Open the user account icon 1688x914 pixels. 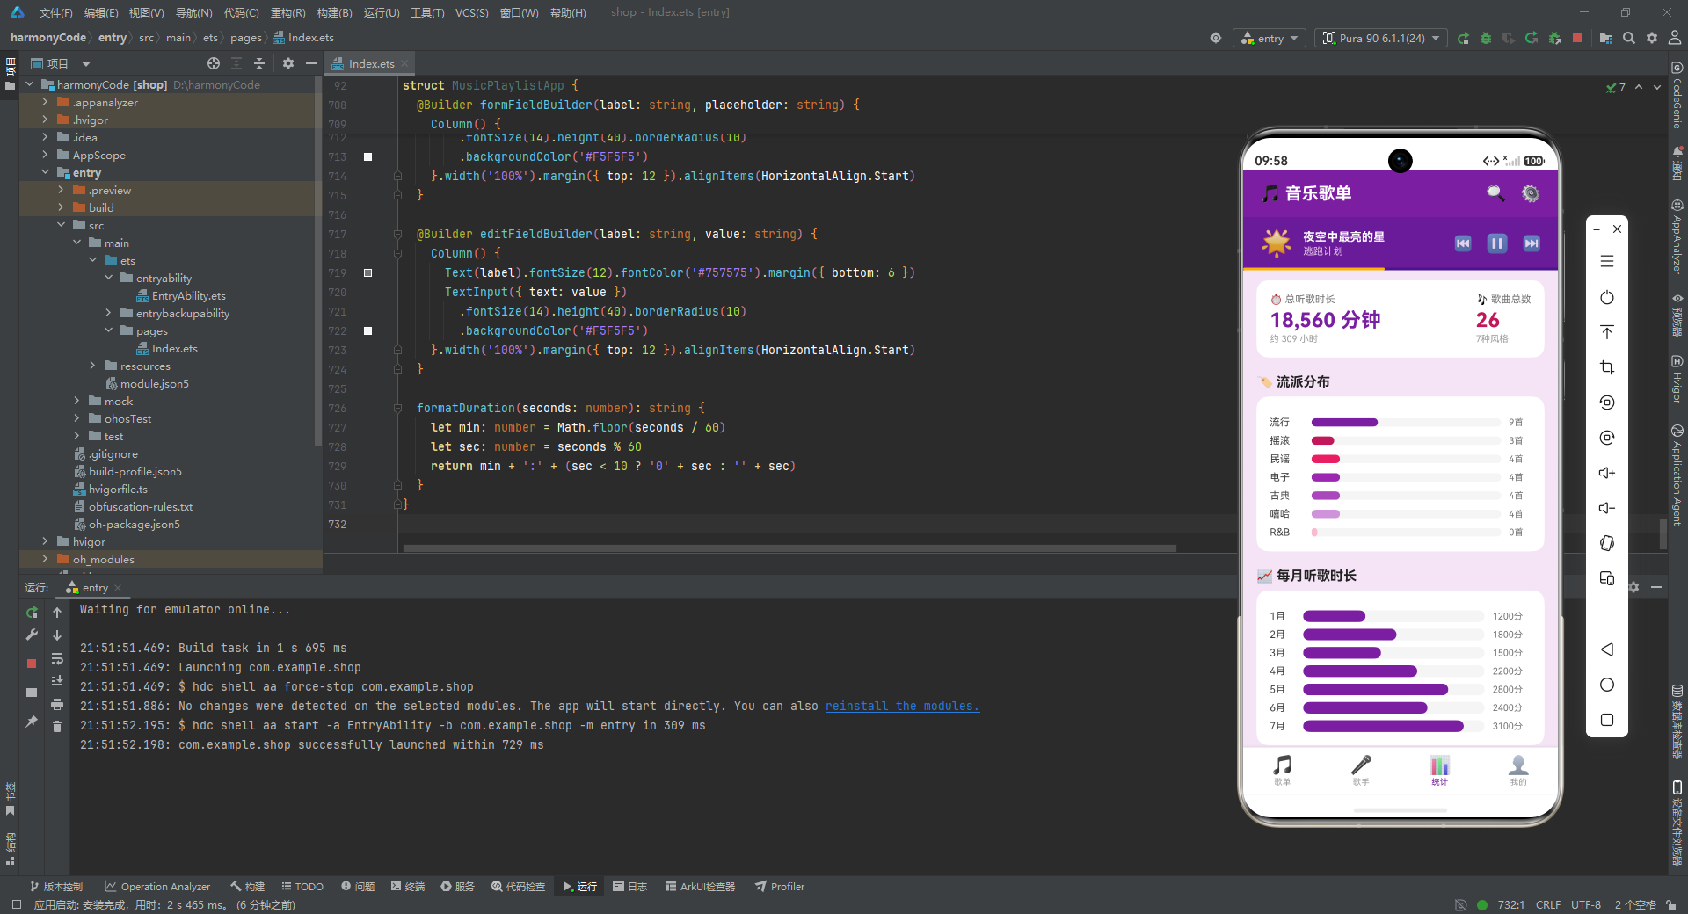pos(1675,39)
